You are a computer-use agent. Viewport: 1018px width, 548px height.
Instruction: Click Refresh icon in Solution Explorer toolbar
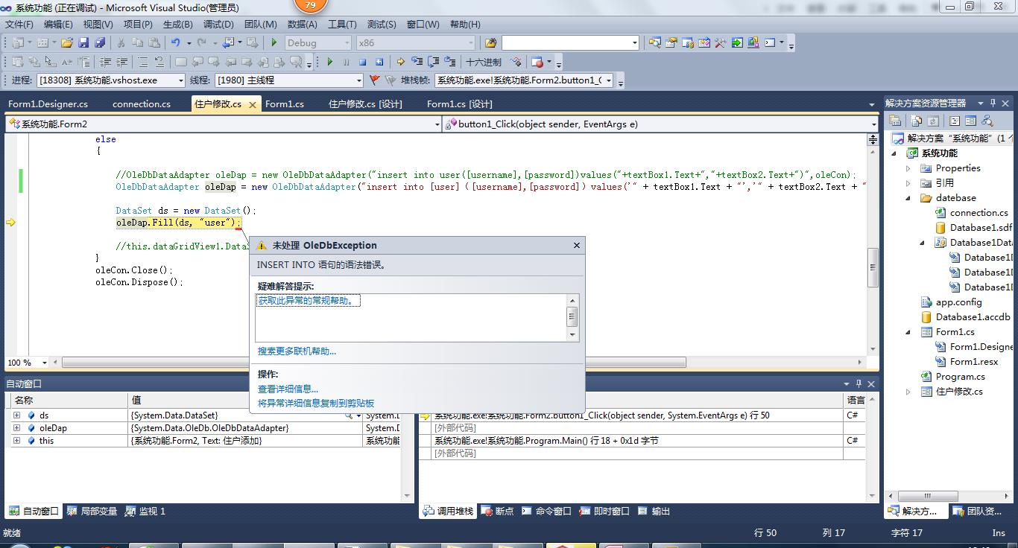[932, 121]
